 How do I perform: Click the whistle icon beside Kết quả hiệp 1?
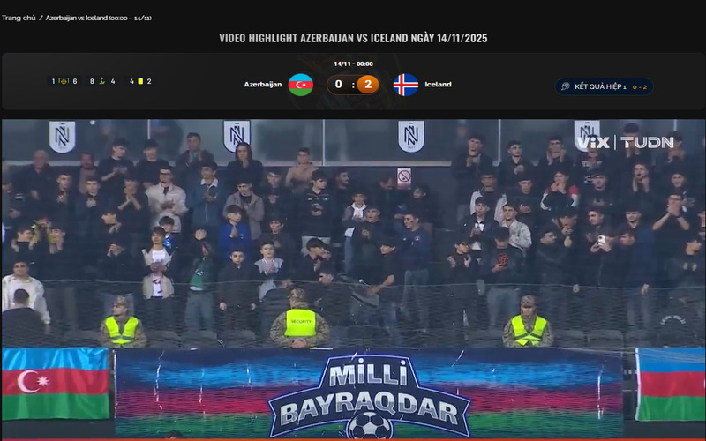tap(566, 86)
